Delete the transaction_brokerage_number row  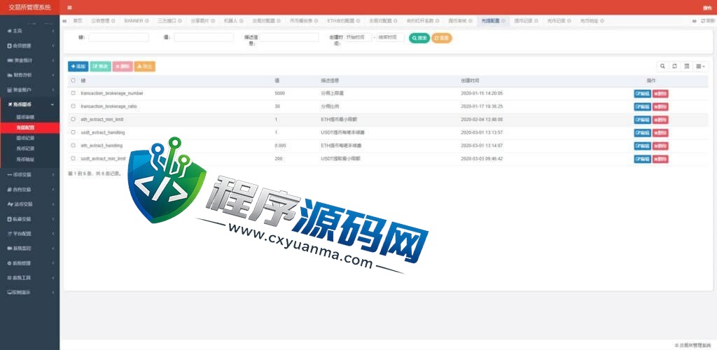(x=660, y=94)
